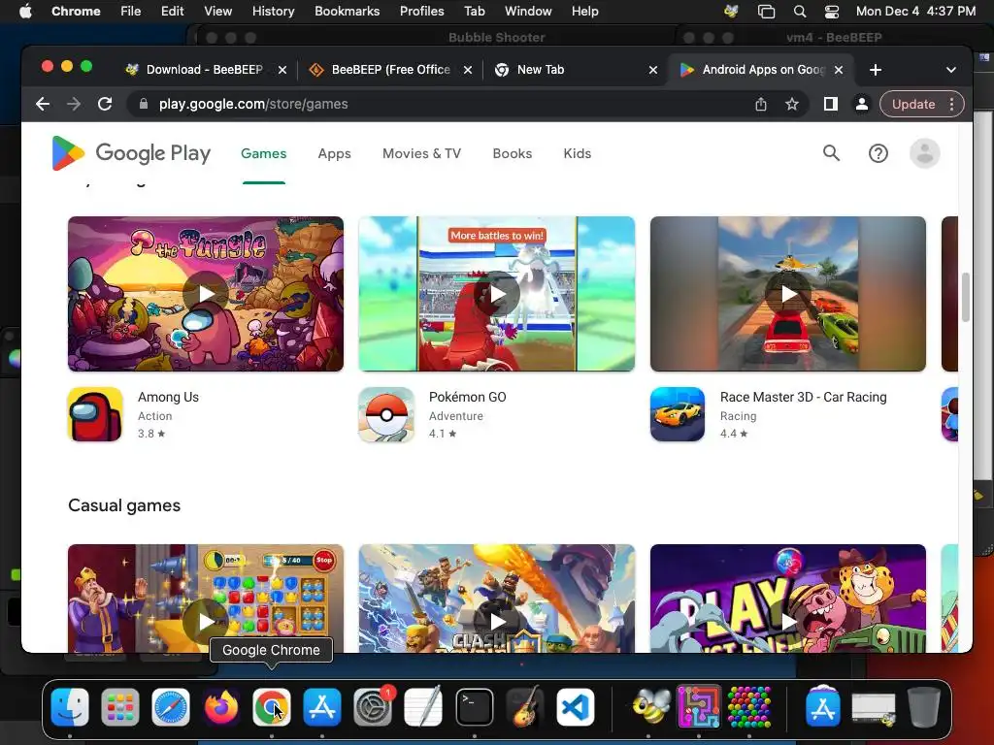
Task: Open System Settings with badge in Dock
Action: 373,707
